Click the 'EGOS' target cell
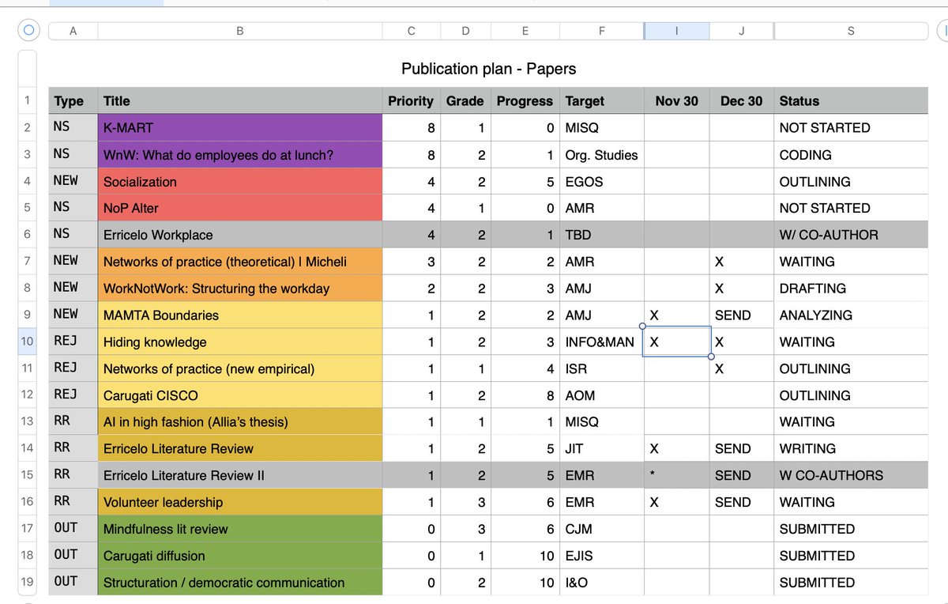The width and height of the screenshot is (948, 604). point(602,182)
